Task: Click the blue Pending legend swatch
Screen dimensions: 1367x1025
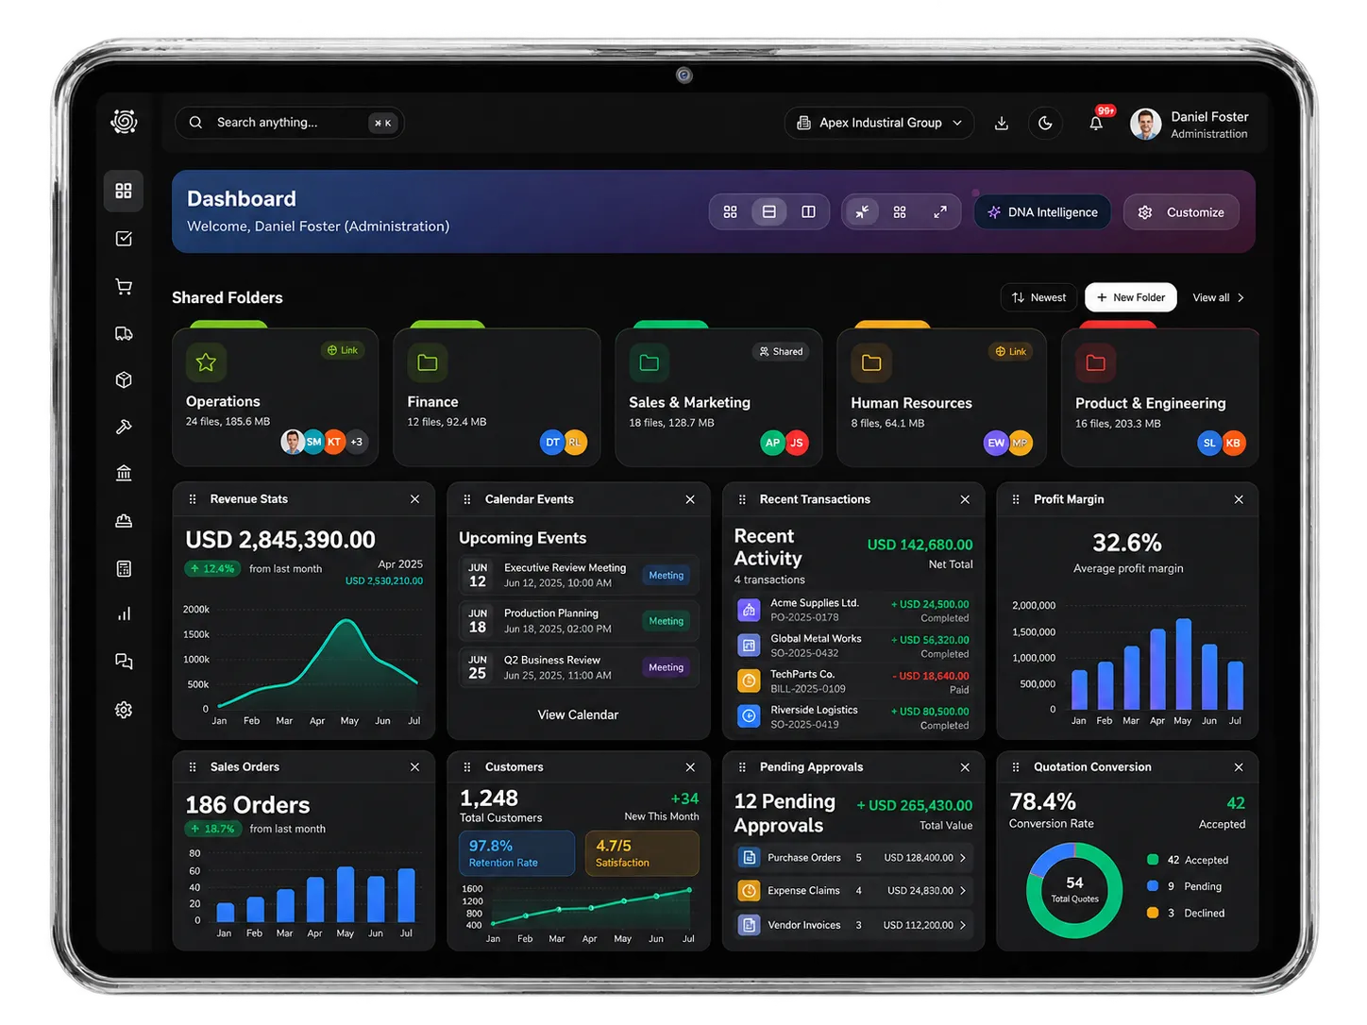Action: click(1153, 886)
